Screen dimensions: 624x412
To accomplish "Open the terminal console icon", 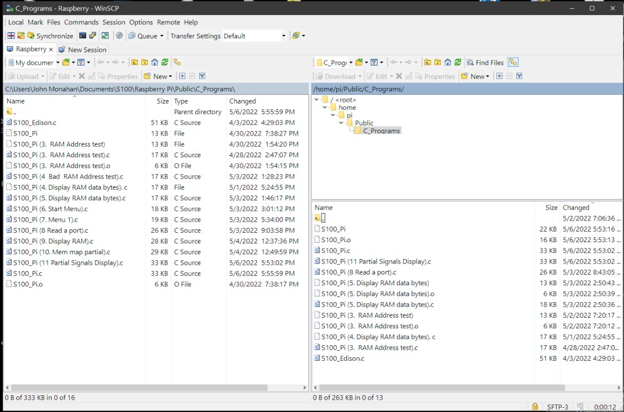I will 82,36.
